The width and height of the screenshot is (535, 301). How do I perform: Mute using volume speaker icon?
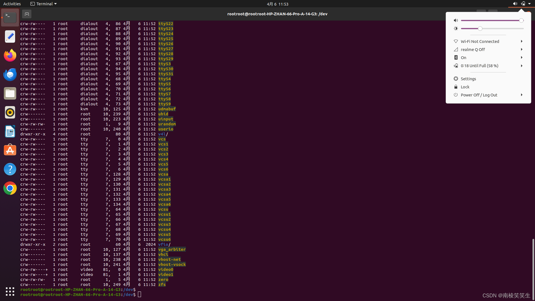click(x=456, y=20)
